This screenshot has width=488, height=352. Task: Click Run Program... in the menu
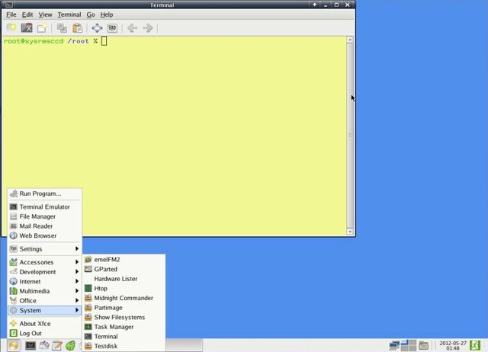40,194
